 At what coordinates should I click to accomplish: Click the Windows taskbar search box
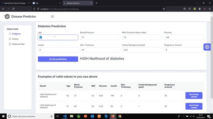pyautogui.click(x=30, y=116)
